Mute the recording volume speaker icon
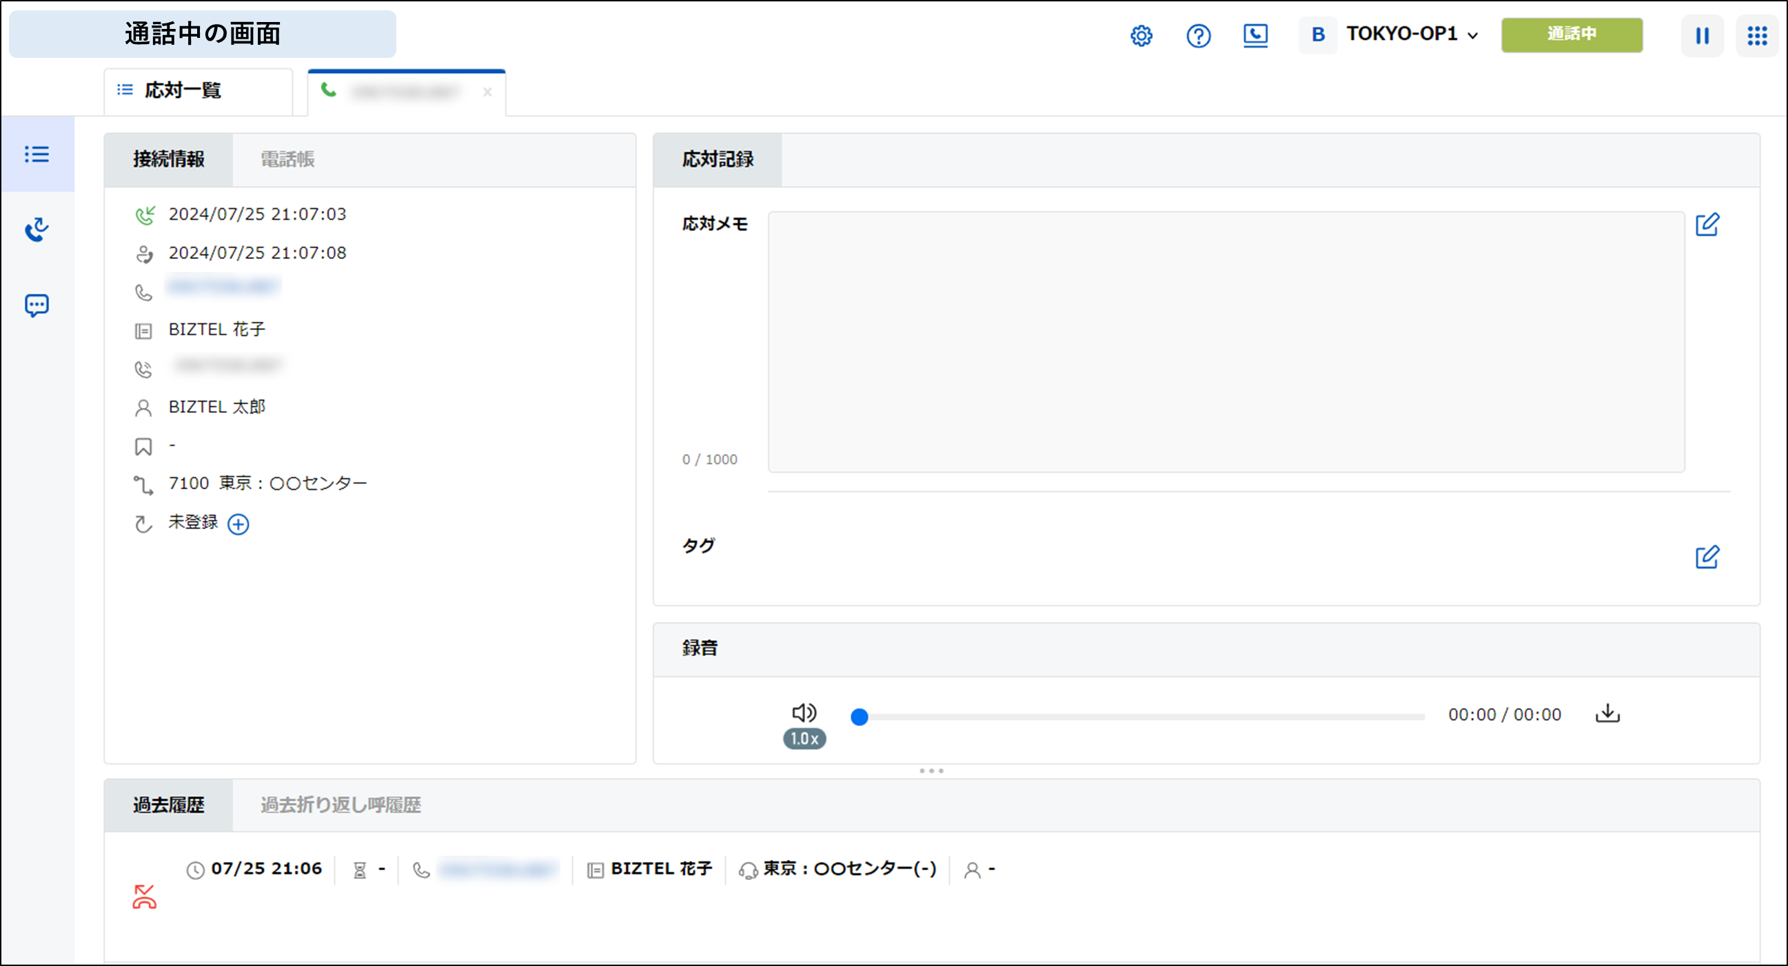This screenshot has height=966, width=1788. click(x=804, y=712)
